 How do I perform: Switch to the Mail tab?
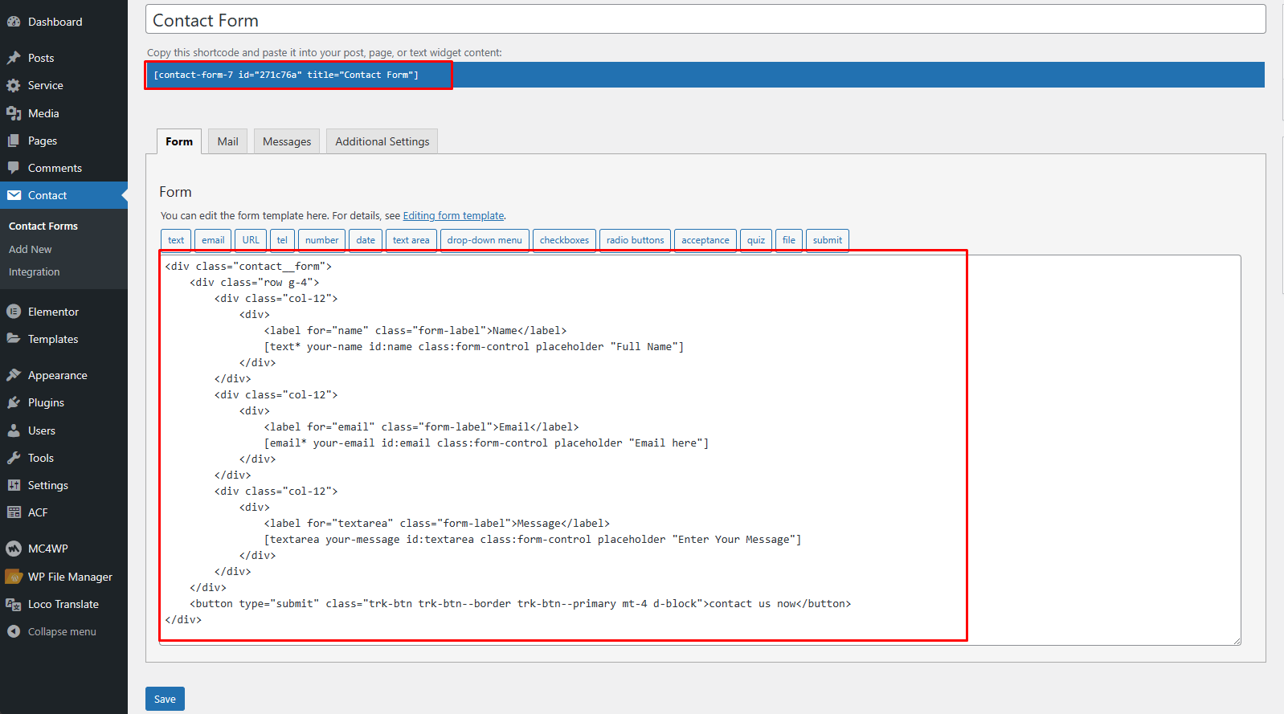click(x=227, y=141)
